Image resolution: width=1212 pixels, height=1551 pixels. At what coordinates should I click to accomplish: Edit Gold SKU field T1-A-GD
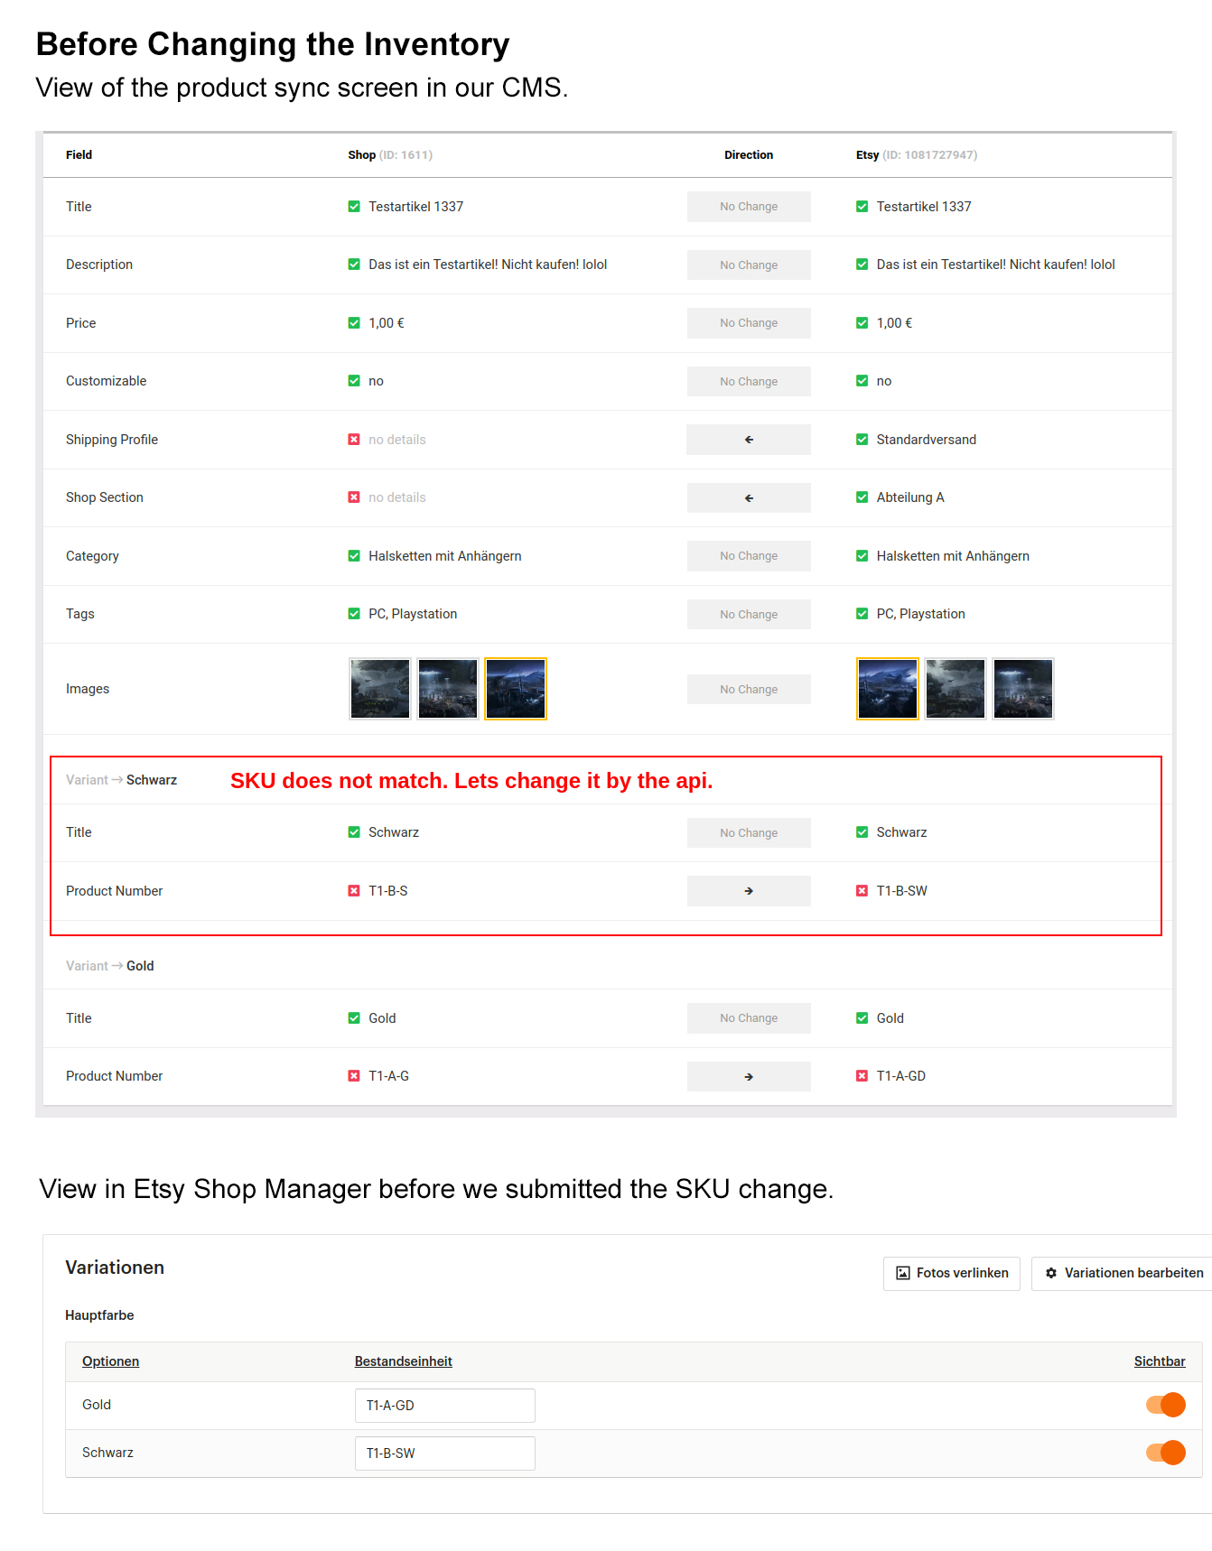[444, 1406]
